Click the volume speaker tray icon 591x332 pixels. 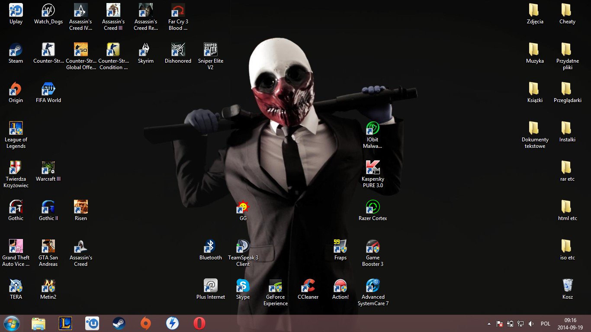(x=531, y=324)
